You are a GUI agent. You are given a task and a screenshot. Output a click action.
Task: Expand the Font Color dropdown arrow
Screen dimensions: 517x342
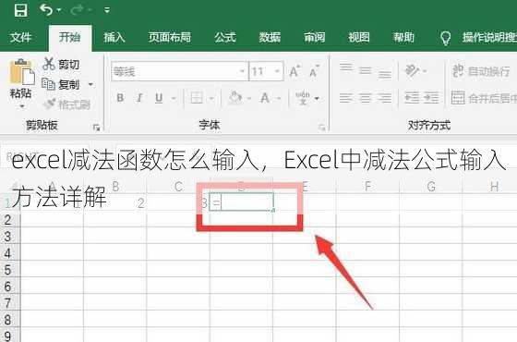tap(279, 98)
